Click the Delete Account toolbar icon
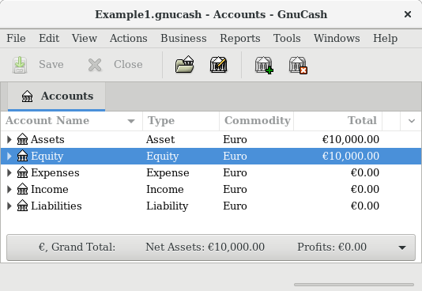 pyautogui.click(x=298, y=65)
